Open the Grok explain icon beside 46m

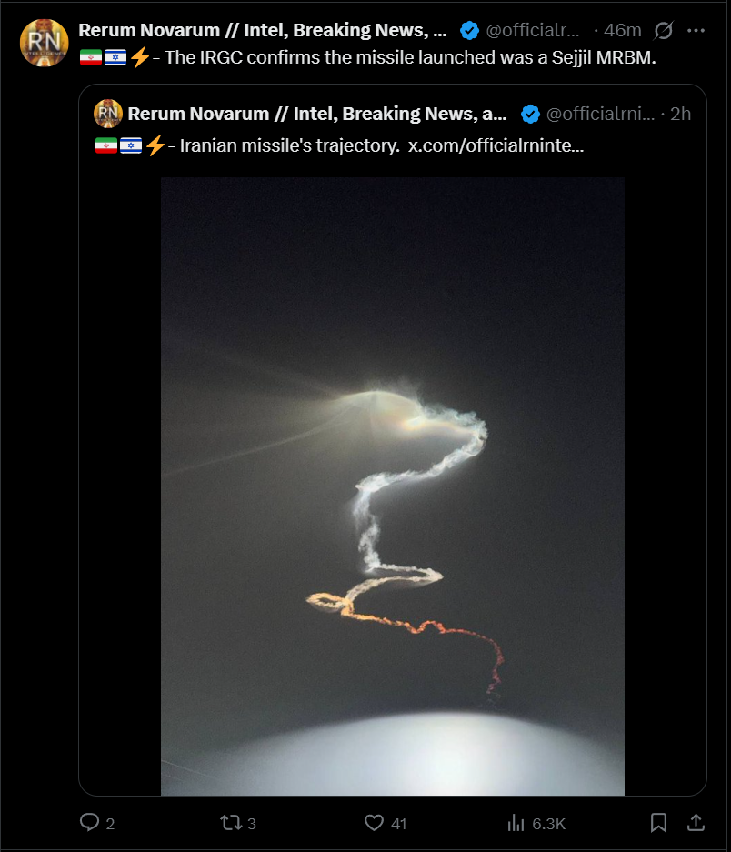(x=664, y=30)
